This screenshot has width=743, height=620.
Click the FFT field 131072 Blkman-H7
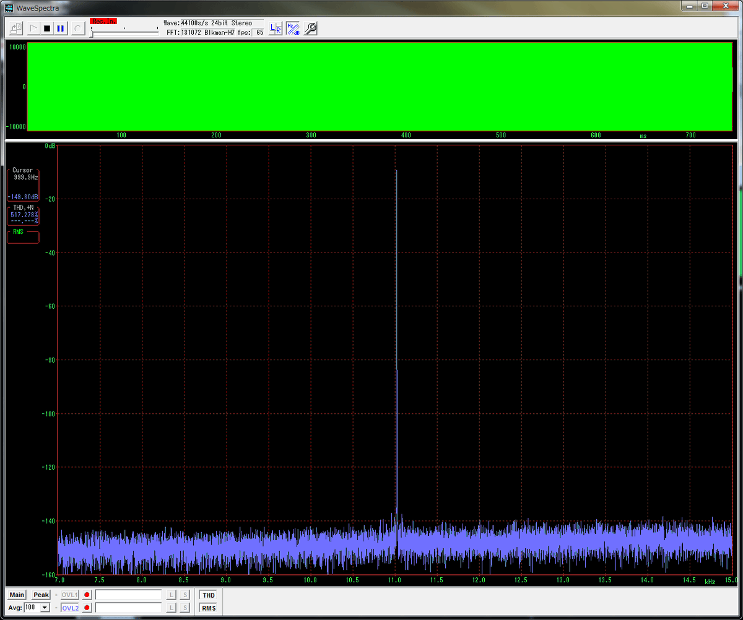tap(207, 32)
